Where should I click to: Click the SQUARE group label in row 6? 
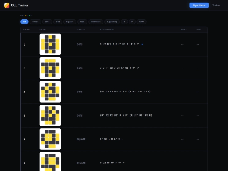click(x=81, y=163)
